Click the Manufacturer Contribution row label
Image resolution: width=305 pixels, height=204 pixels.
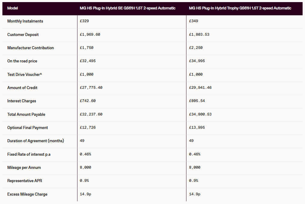(x=31, y=48)
